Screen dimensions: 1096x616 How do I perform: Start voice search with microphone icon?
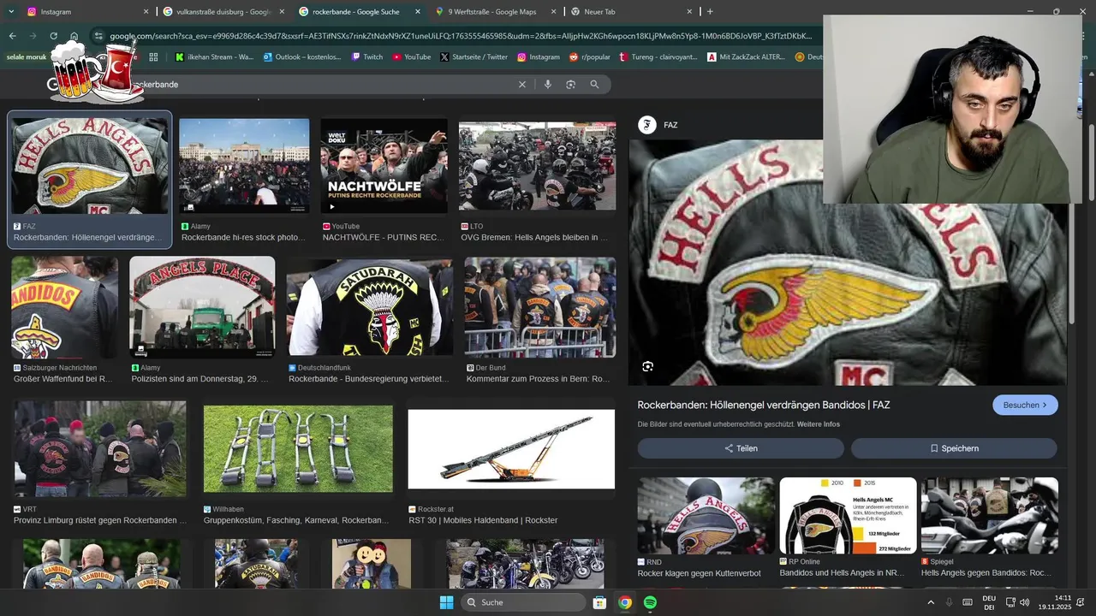[548, 85]
